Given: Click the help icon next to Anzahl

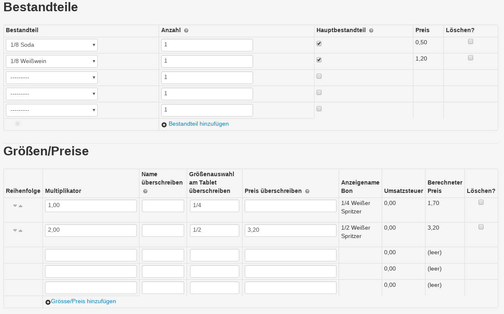Looking at the screenshot, I should click(186, 30).
